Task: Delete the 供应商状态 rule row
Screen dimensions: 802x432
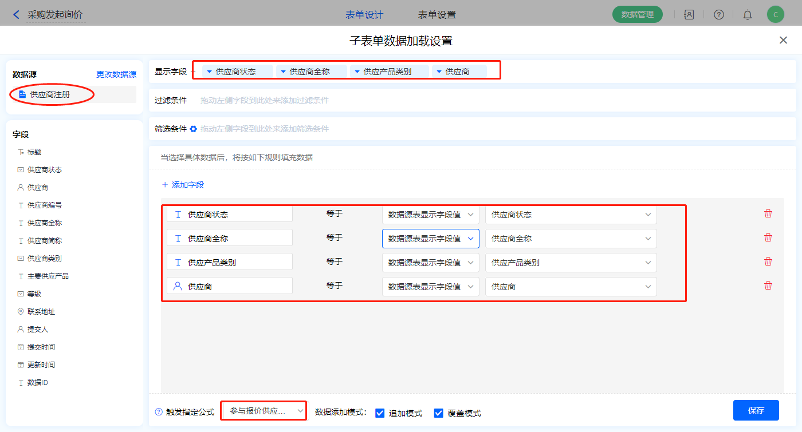Action: pyautogui.click(x=768, y=213)
